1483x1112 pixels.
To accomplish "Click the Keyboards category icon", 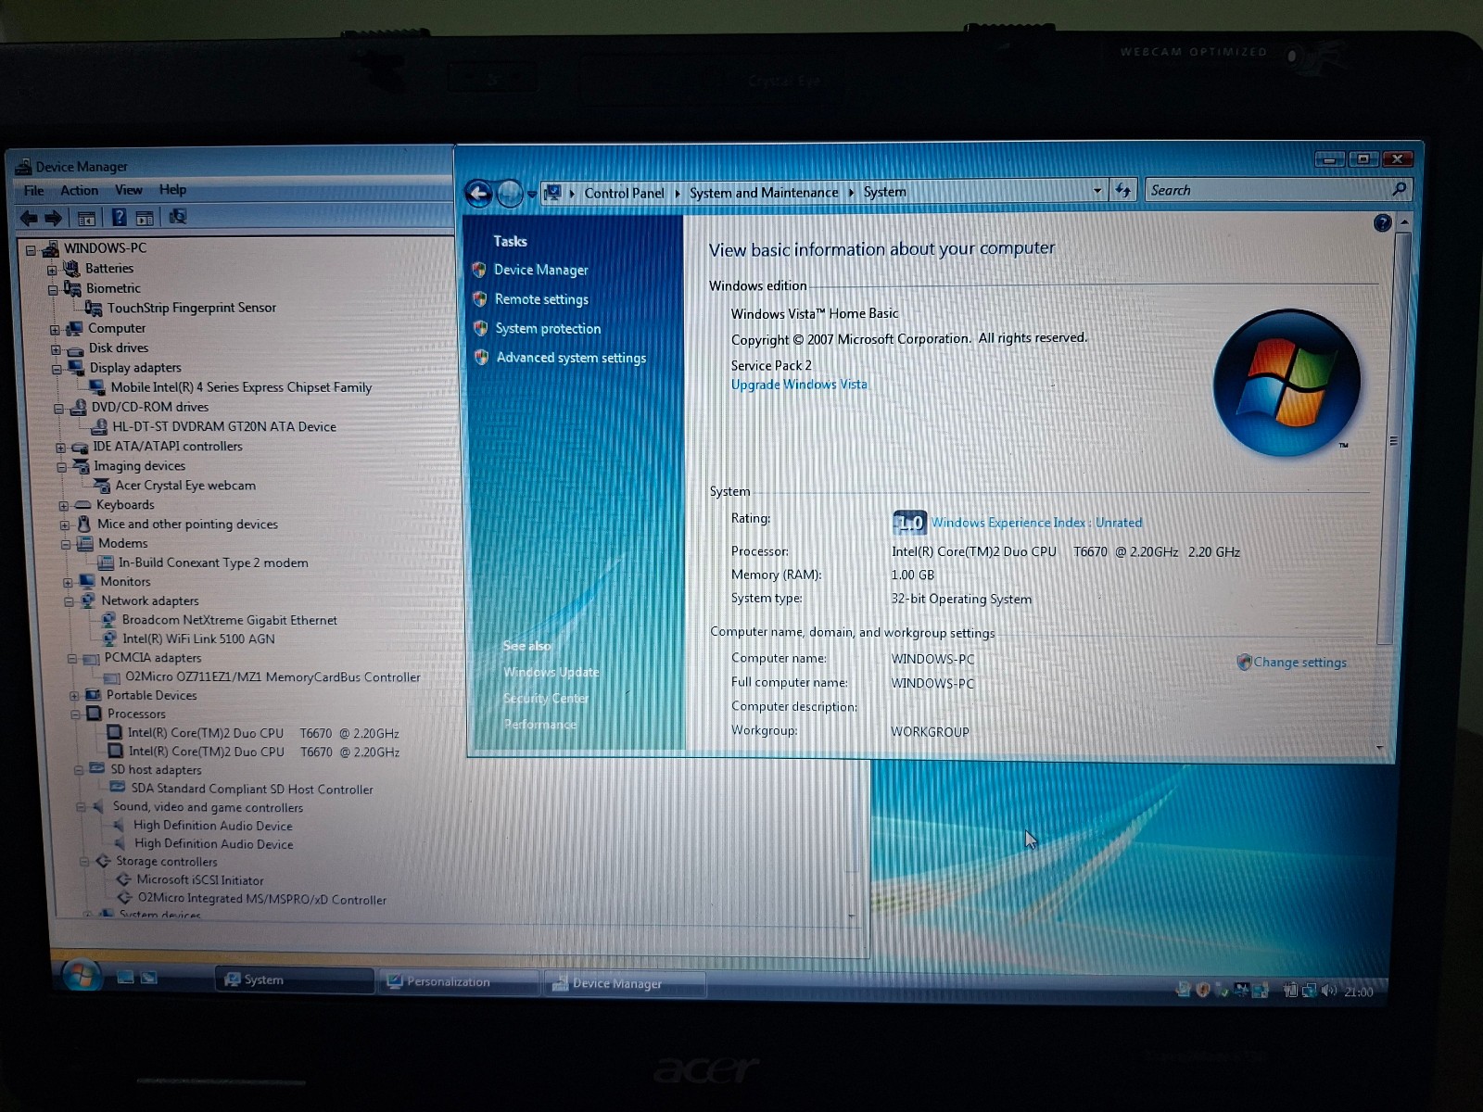I will tap(82, 505).
